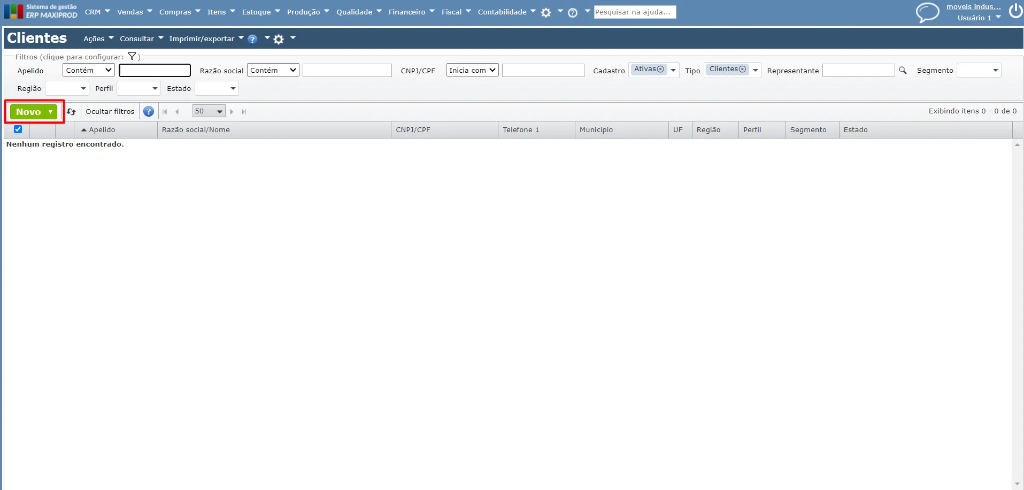Go to last page of results
This screenshot has width=1024, height=490.
coord(244,112)
